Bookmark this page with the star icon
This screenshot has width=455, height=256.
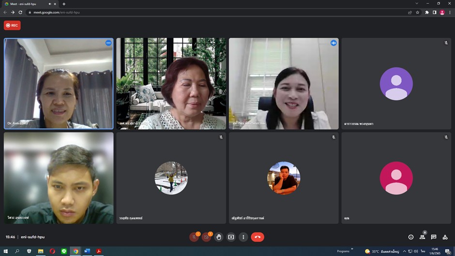418,12
